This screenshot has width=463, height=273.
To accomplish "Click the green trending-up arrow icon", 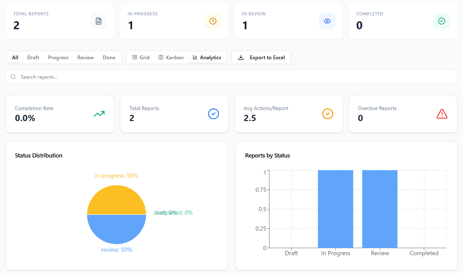I will pos(99,114).
